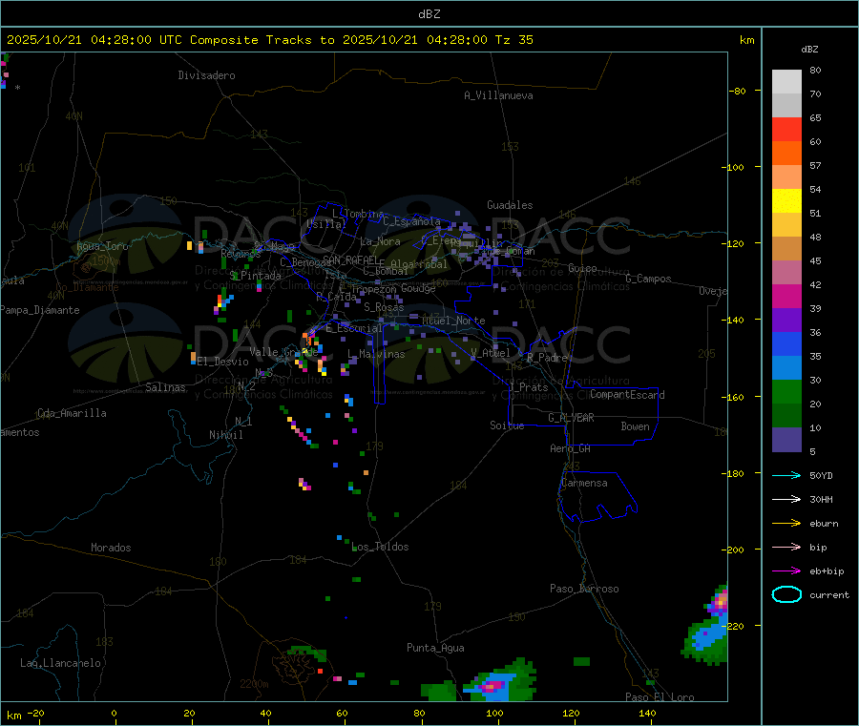This screenshot has height=726, width=859.
Task: Click the yellow 54 dBZ legend swatch
Action: [x=786, y=201]
